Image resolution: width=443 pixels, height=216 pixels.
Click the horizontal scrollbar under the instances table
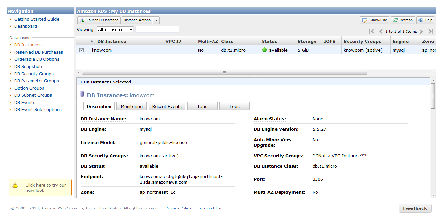(225, 72)
